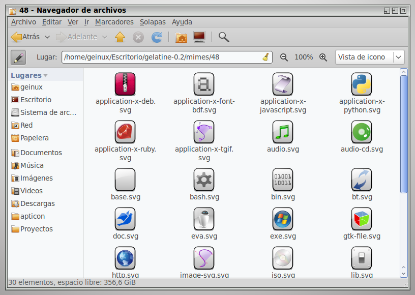Open the Lugares sidebar selector

click(x=29, y=75)
